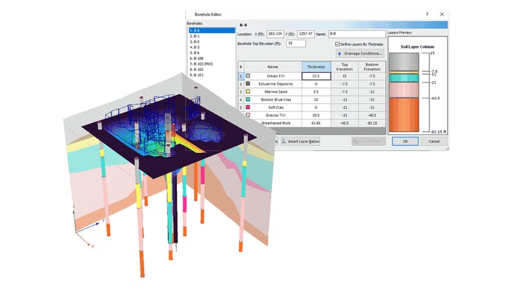Select the Urban Fill name cell

[276, 76]
